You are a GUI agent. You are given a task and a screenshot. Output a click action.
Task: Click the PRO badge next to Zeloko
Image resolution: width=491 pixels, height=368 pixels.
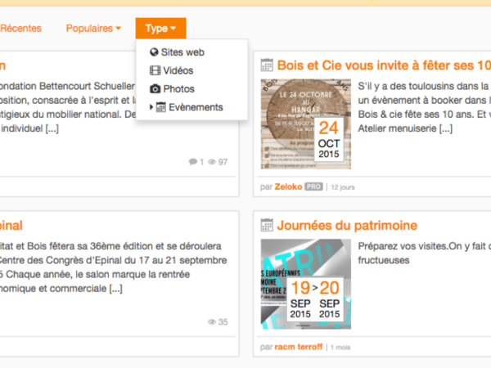[314, 186]
